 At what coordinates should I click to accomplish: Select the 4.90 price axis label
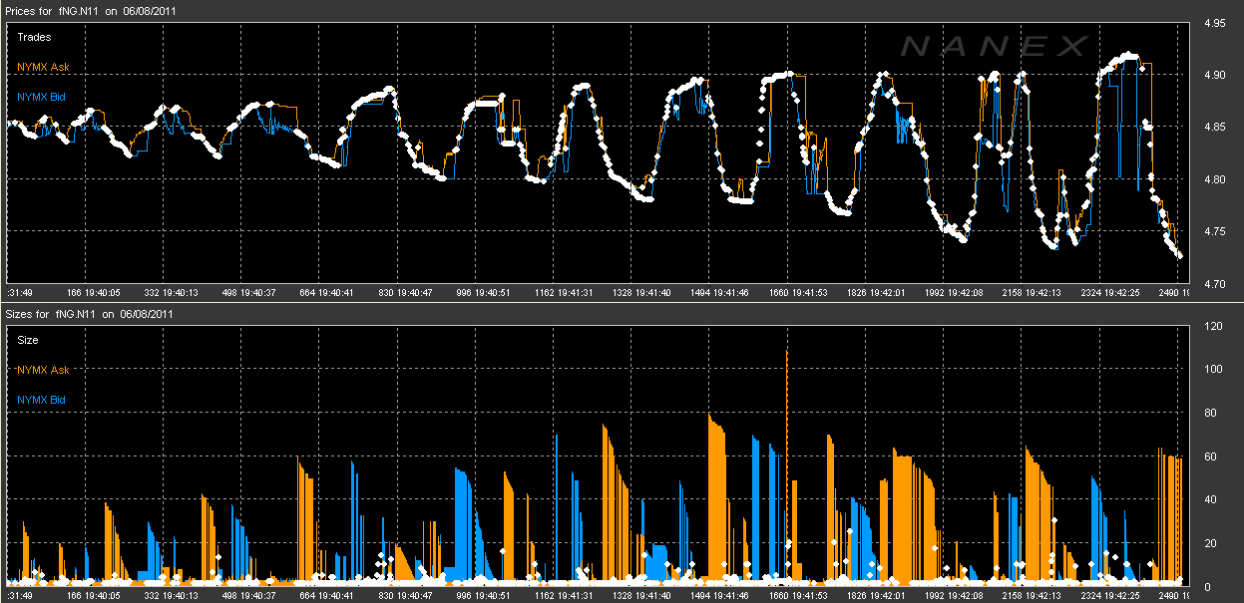coord(1214,76)
